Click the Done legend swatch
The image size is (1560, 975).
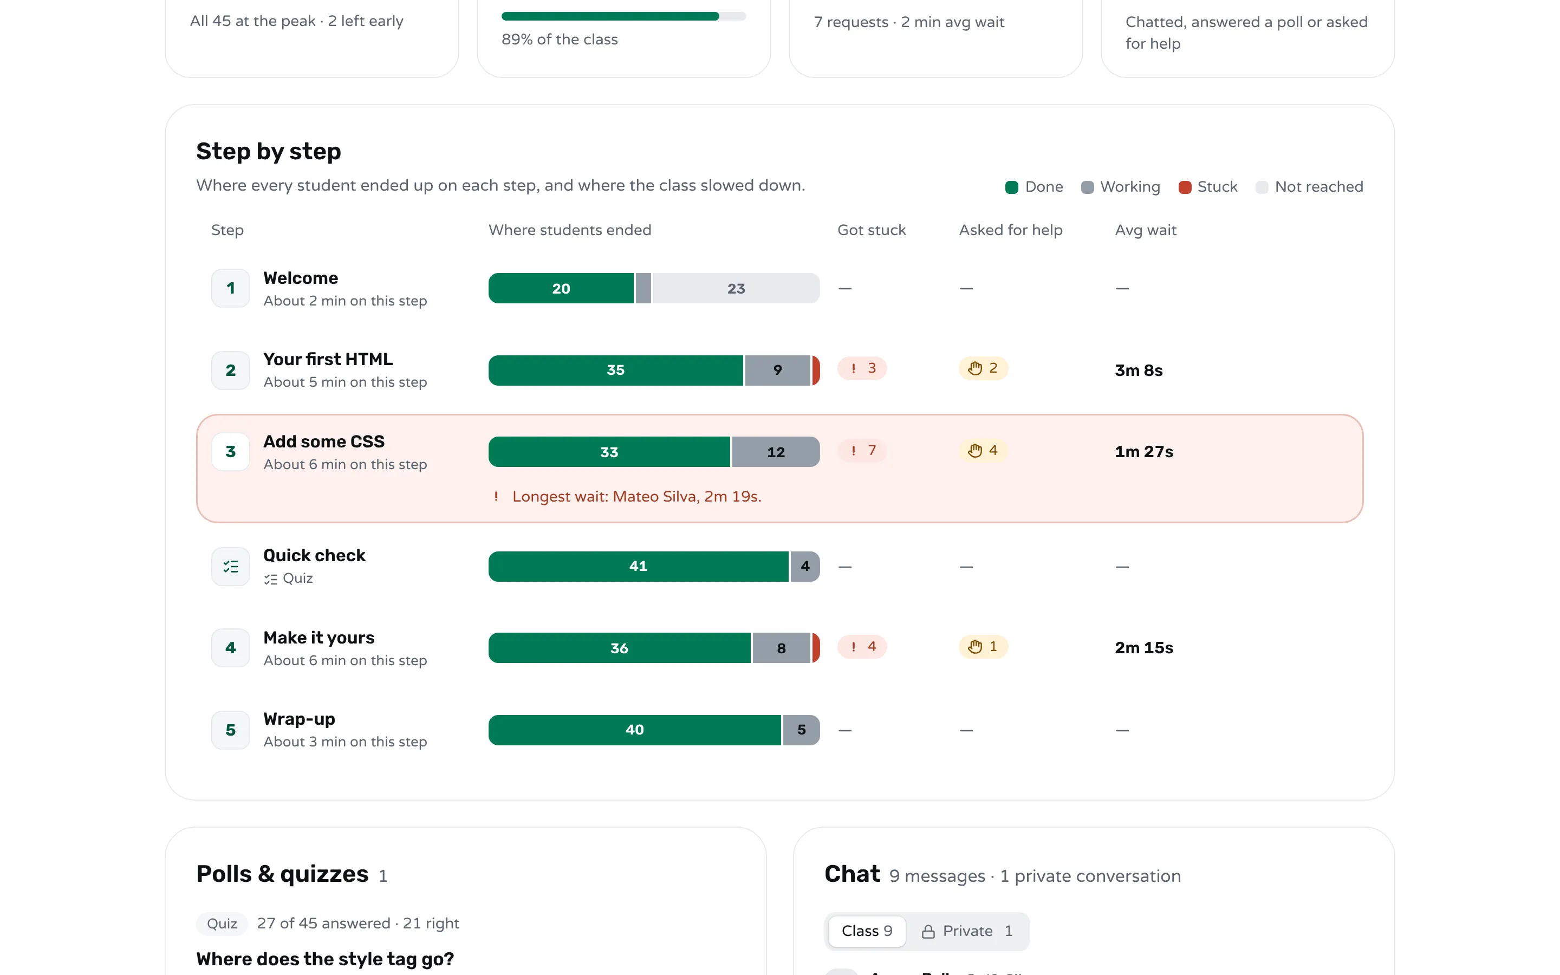tap(1011, 187)
